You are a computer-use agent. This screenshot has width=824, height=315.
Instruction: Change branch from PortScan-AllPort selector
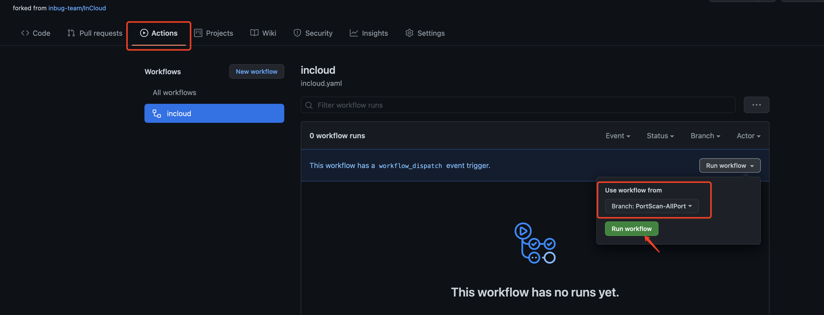(x=651, y=206)
